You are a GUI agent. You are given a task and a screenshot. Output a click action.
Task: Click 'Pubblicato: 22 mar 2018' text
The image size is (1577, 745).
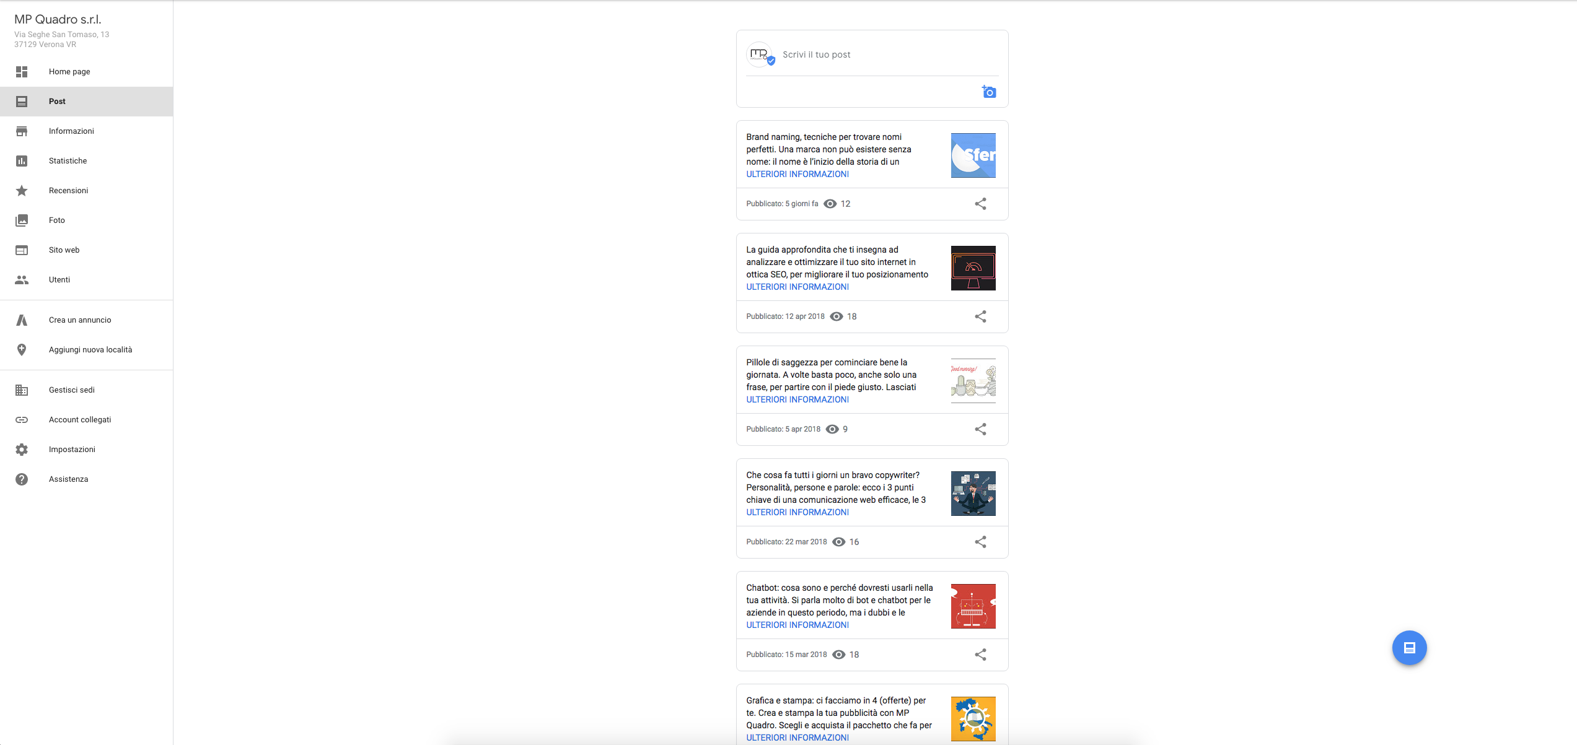click(x=786, y=542)
